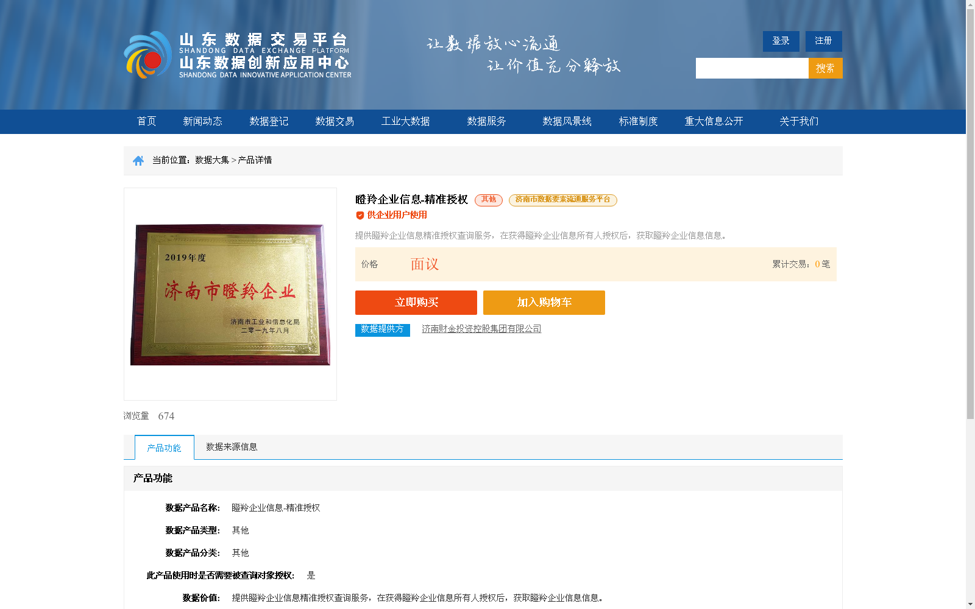This screenshot has height=609, width=975.
Task: Open the 标准制度 menu item
Action: click(638, 121)
